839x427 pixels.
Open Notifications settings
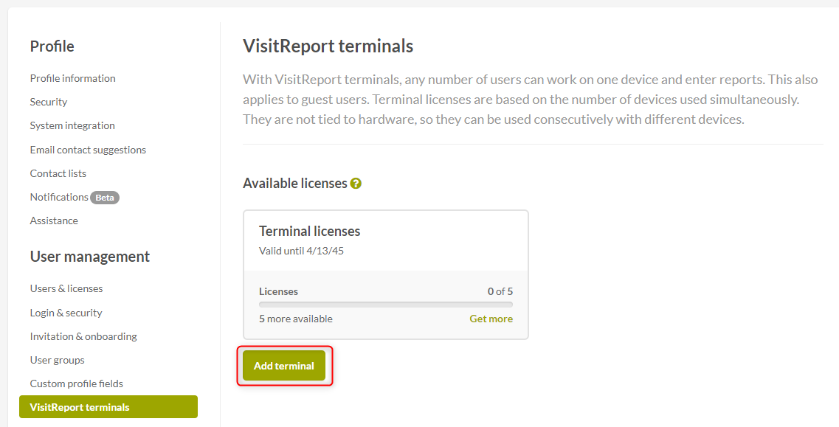tap(59, 197)
